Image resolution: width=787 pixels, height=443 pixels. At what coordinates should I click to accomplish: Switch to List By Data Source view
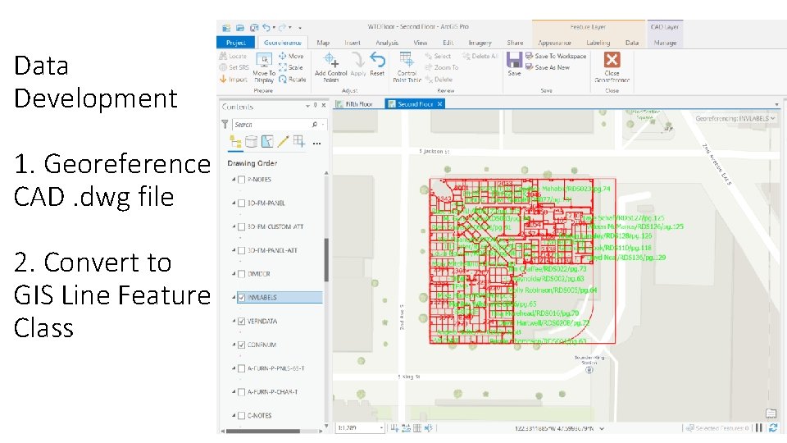click(x=251, y=142)
